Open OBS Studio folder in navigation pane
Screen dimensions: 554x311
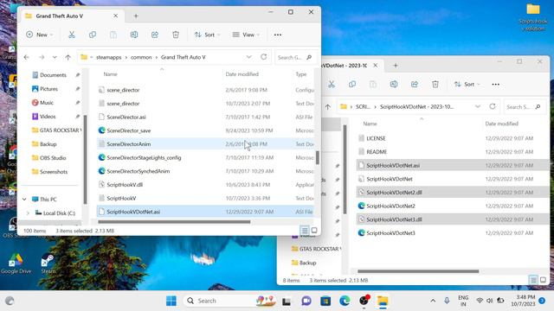[x=53, y=158]
